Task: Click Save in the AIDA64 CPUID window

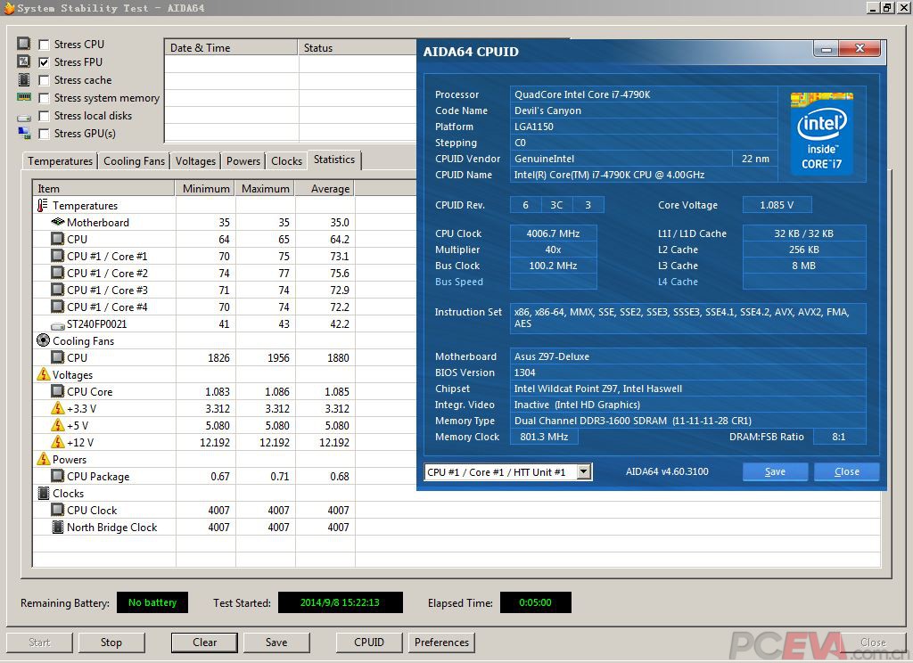Action: tap(775, 471)
